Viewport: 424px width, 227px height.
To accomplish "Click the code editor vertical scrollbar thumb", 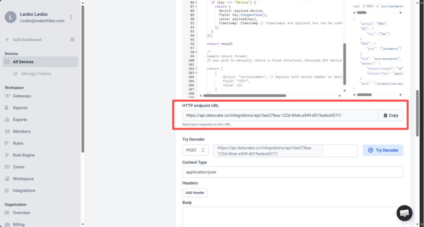I will click(345, 64).
